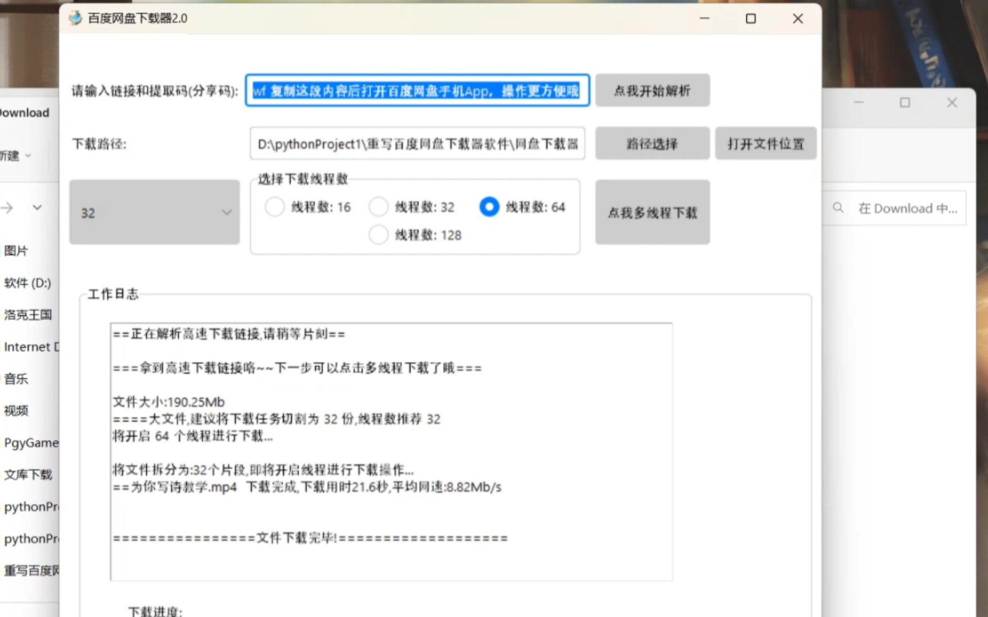988x617 pixels.
Task: Select thread count 32 radio button
Action: coord(378,207)
